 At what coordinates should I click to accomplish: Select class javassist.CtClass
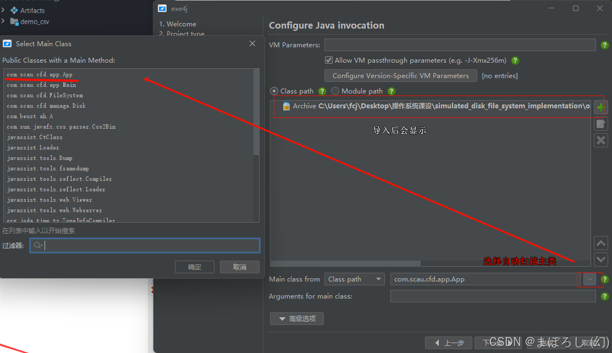[34, 137]
